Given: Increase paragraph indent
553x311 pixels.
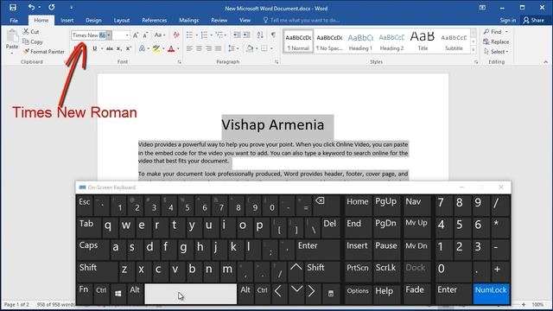Looking at the screenshot, I should 246,35.
